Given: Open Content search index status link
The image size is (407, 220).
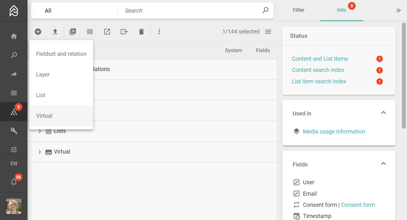Looking at the screenshot, I should coord(318,70).
